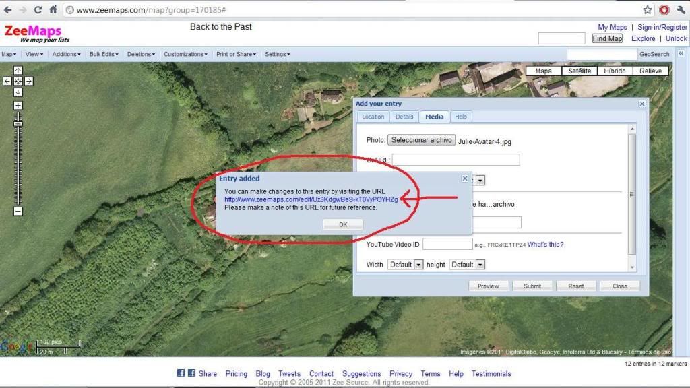Screen dimensions: 690x388
Task: Switch to the Details tab
Action: click(404, 117)
